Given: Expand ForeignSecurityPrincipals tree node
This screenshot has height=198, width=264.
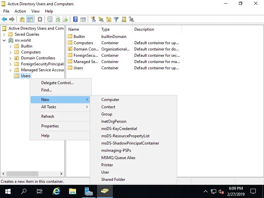Looking at the screenshot, I should 11,64.
